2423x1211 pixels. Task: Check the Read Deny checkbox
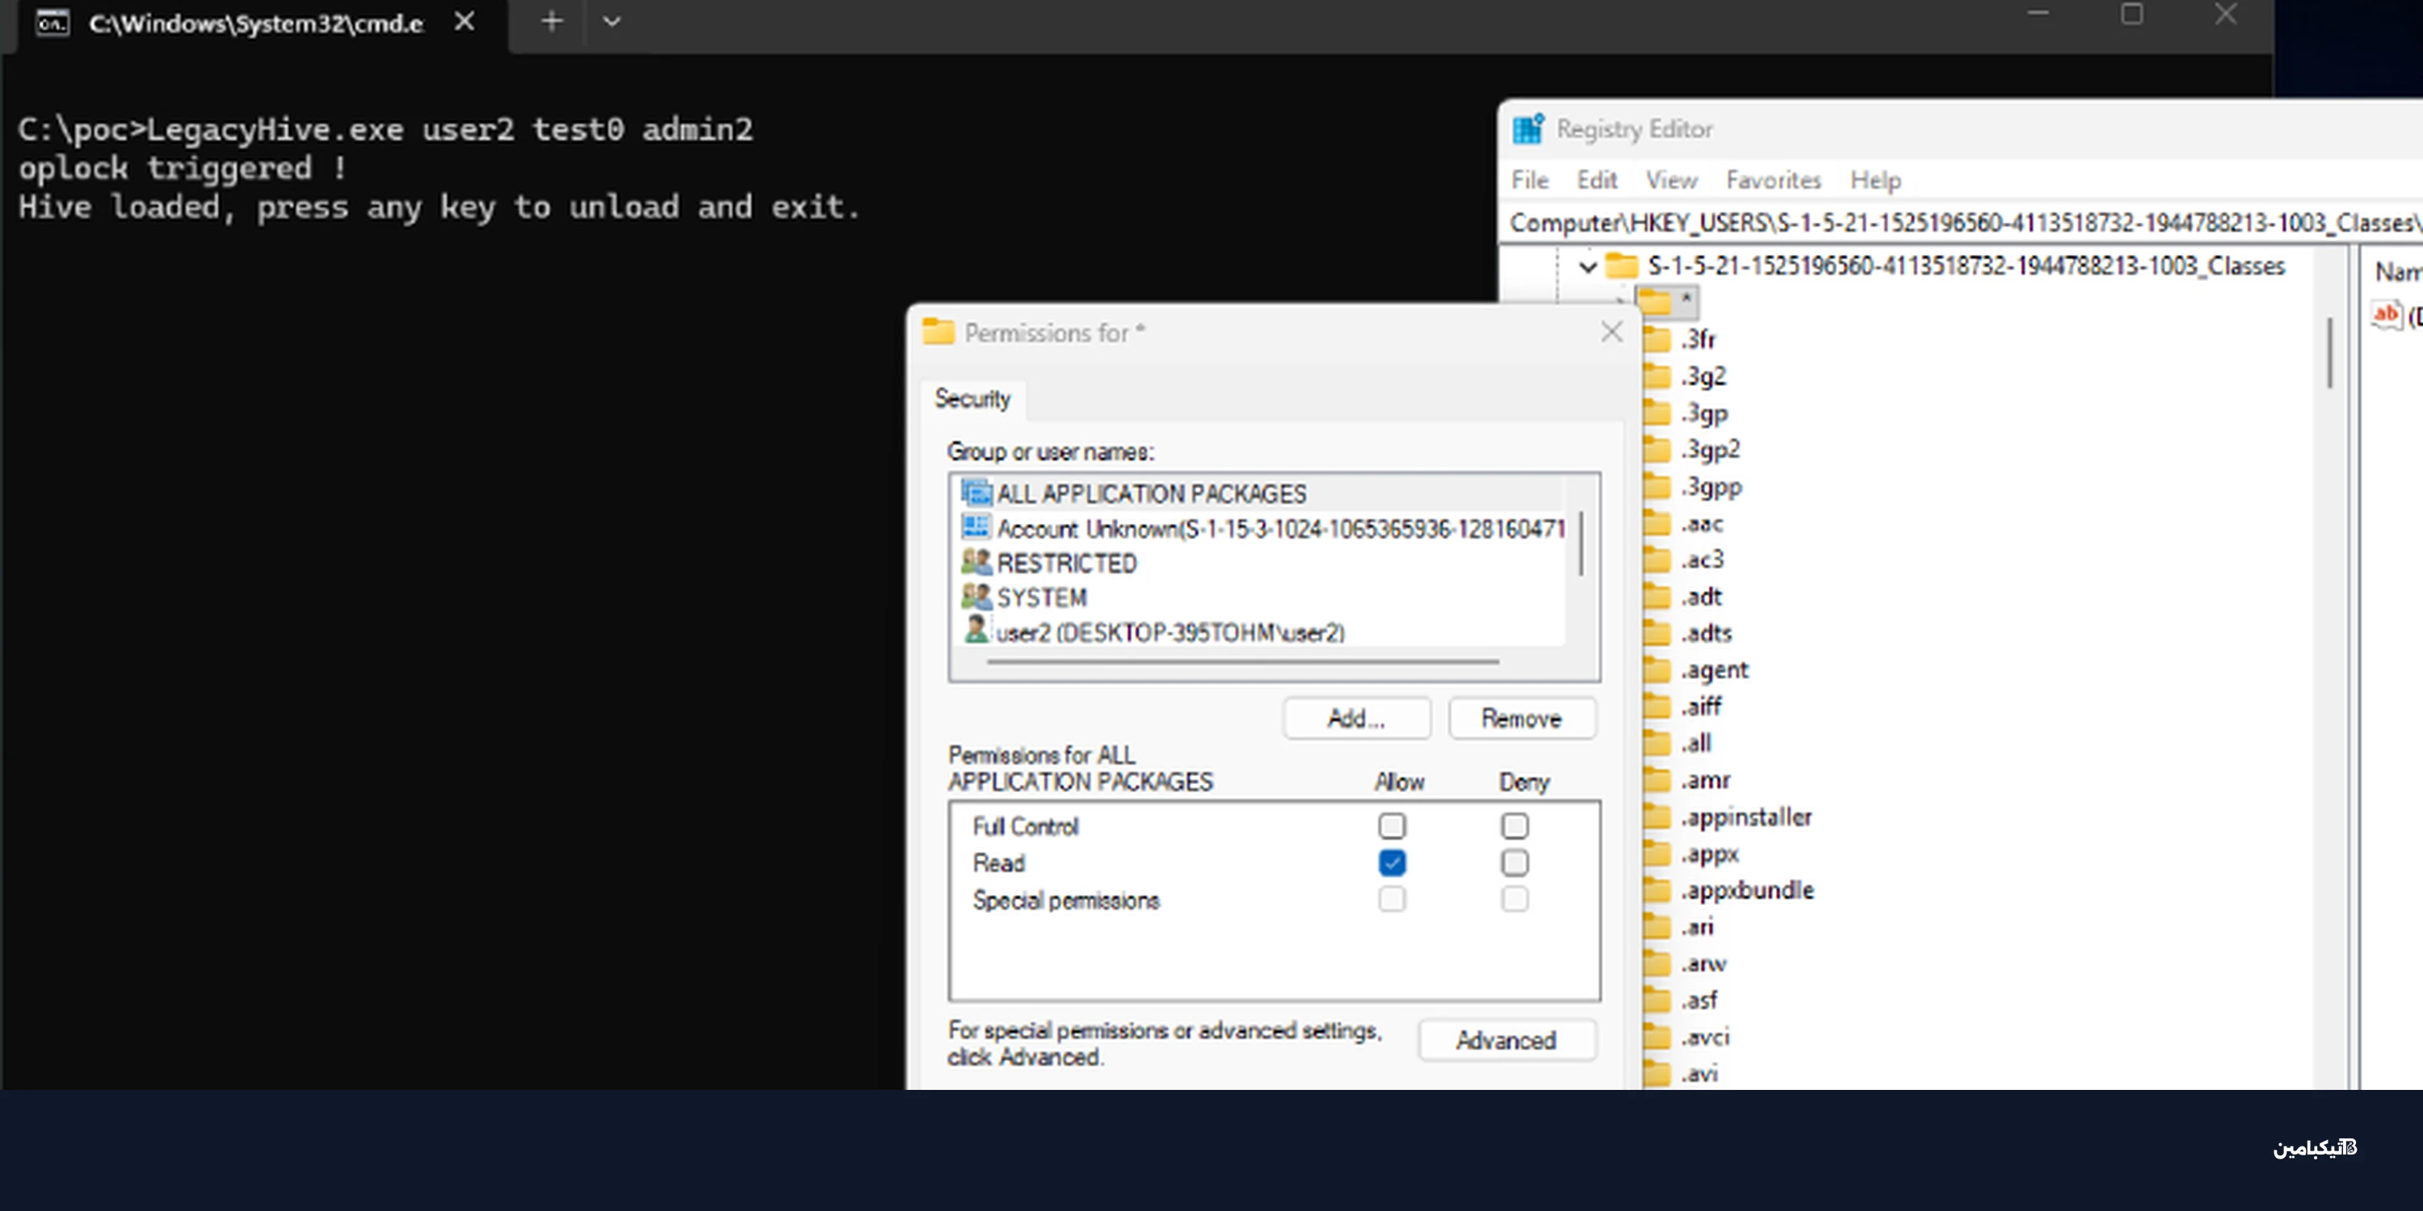tap(1514, 862)
